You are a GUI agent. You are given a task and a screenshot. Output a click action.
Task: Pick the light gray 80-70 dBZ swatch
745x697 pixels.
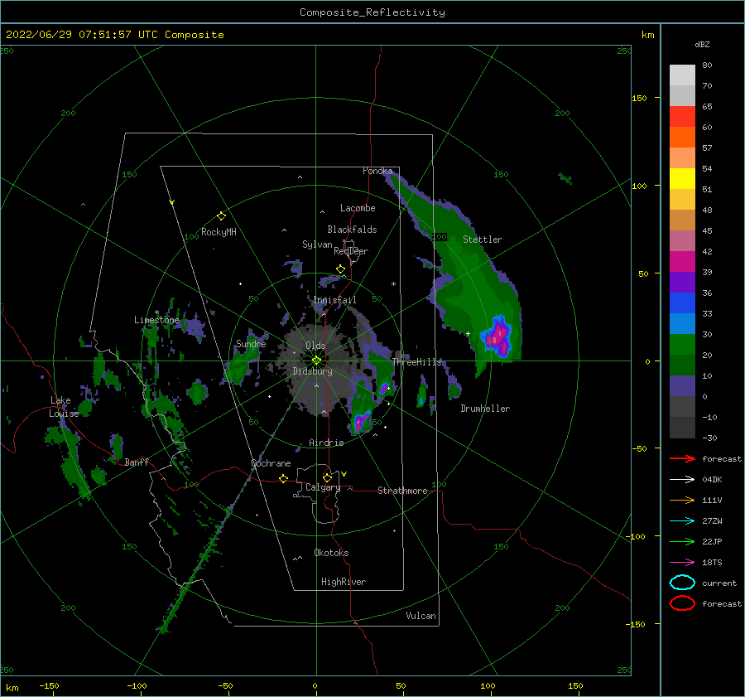click(x=682, y=75)
